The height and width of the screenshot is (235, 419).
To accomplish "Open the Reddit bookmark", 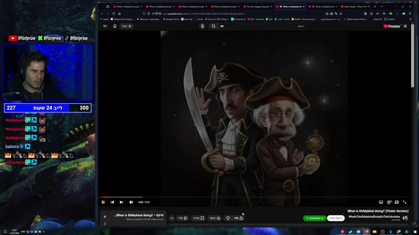I will coord(303,19).
